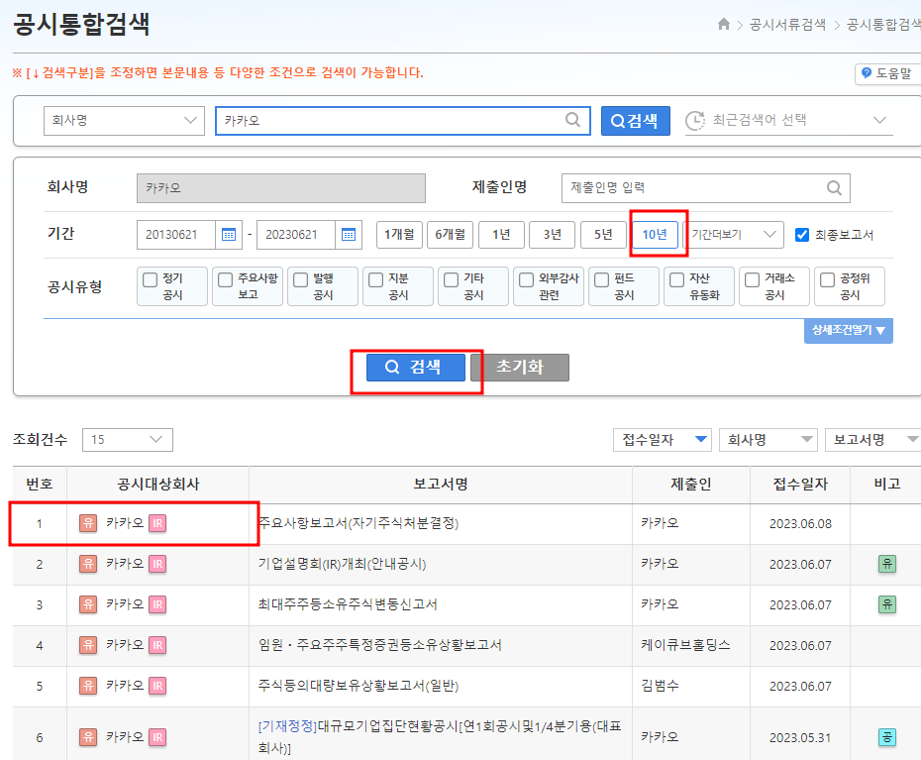
Task: Click the home icon in breadcrumb
Action: click(x=724, y=24)
